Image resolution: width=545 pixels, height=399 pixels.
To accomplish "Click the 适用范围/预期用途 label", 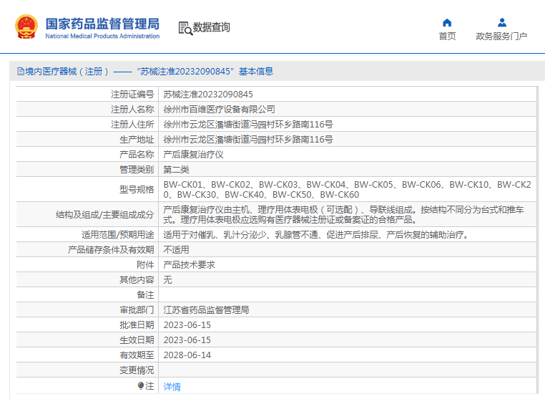I will pyautogui.click(x=118, y=235).
